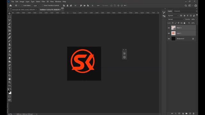Click the Share icon at top right

point(196,5)
